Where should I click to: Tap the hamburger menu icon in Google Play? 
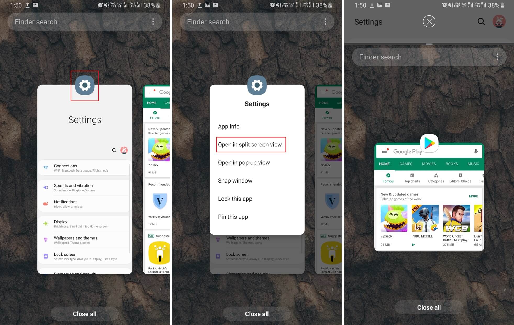pos(384,151)
